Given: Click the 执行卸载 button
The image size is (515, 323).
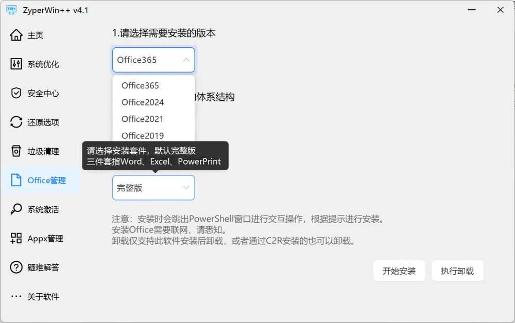Looking at the screenshot, I should 457,271.
